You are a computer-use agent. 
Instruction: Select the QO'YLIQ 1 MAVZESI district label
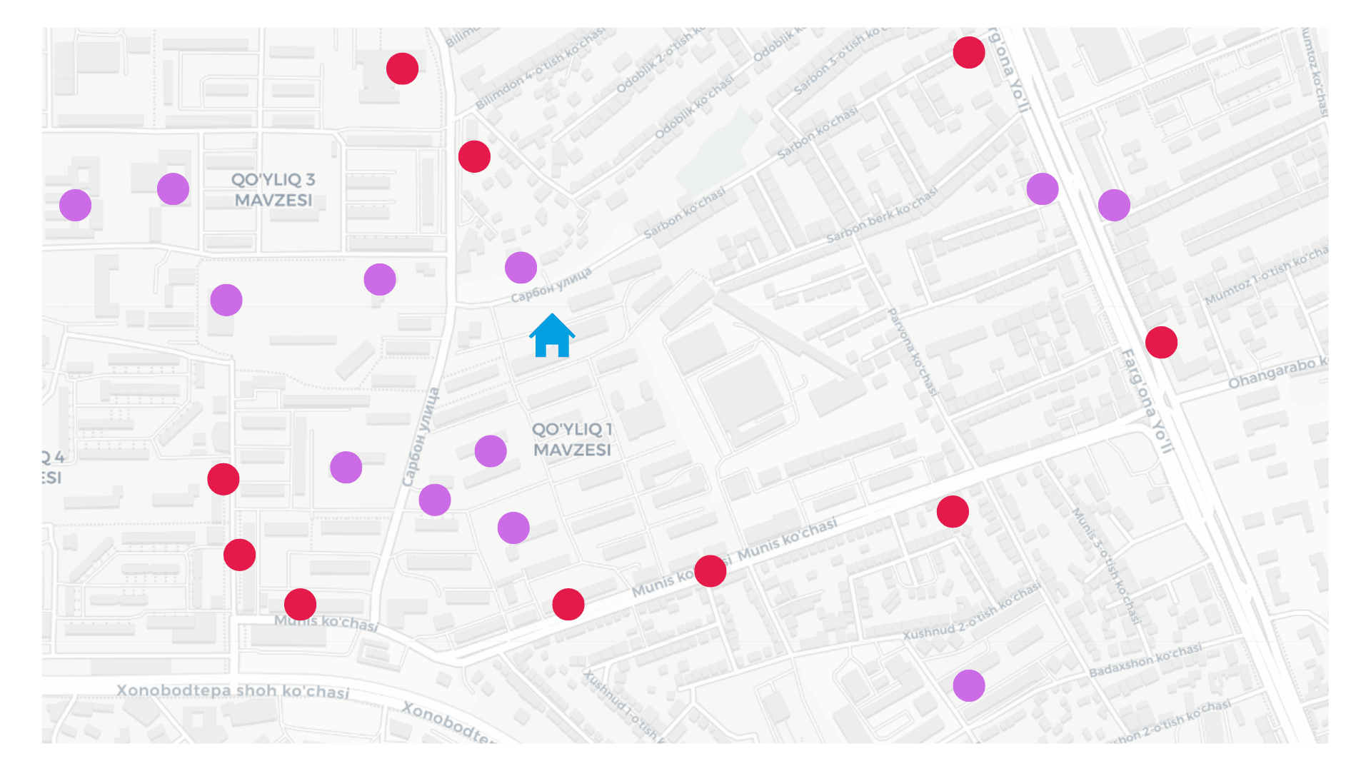pyautogui.click(x=572, y=440)
